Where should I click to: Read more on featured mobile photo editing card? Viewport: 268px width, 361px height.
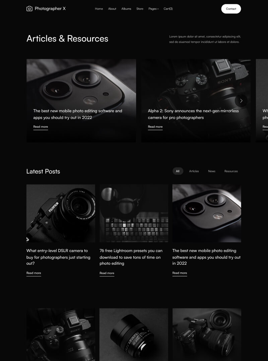[41, 127]
